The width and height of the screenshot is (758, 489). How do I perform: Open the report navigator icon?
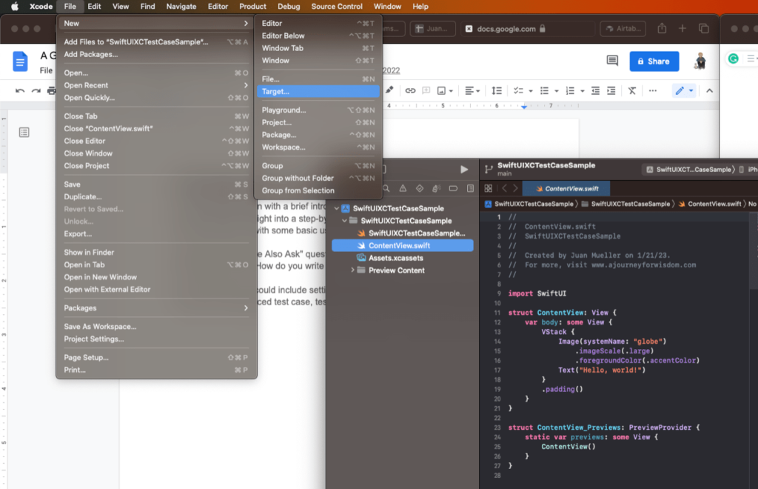[x=470, y=188]
